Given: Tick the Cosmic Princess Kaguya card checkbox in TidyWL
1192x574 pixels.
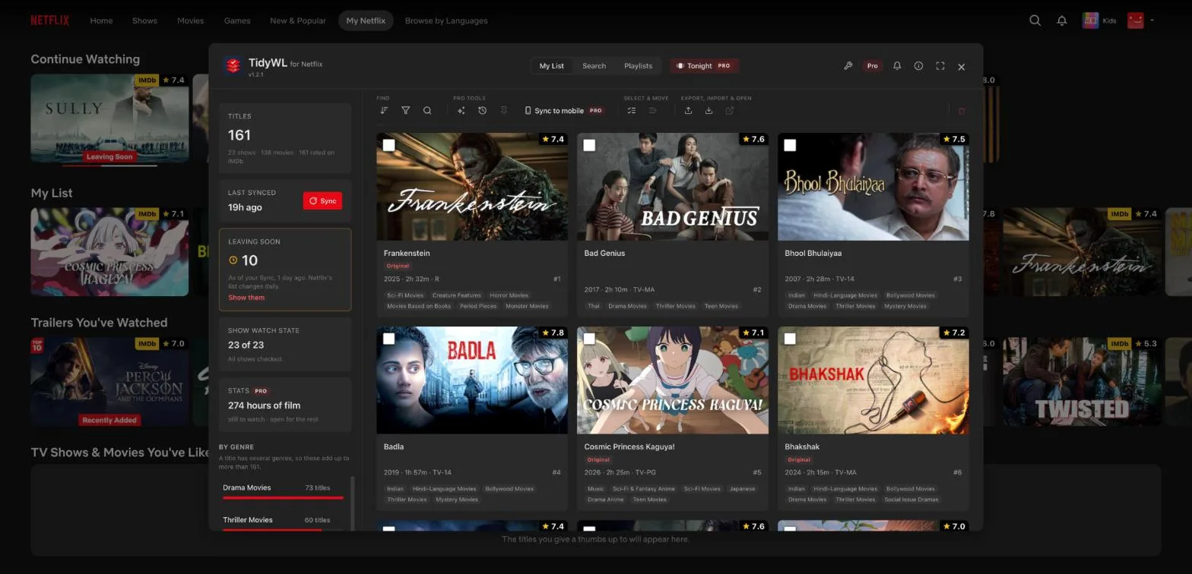Looking at the screenshot, I should (x=589, y=339).
